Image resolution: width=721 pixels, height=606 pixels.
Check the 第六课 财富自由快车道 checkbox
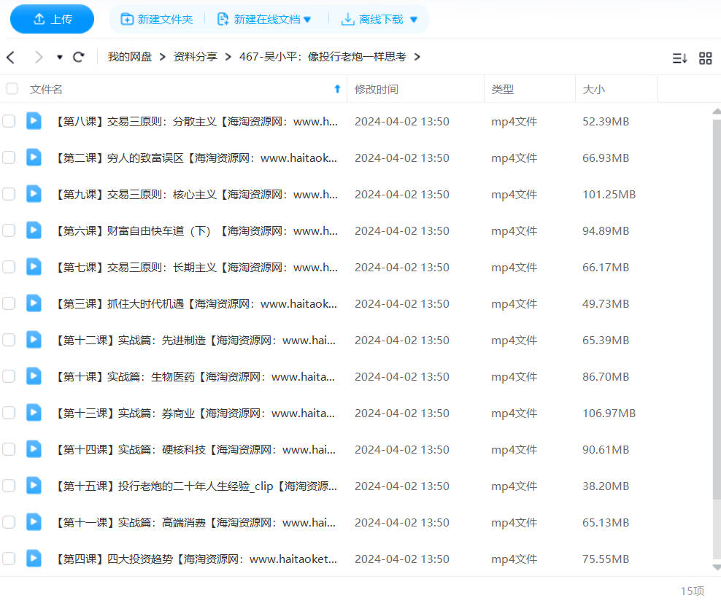(x=9, y=230)
